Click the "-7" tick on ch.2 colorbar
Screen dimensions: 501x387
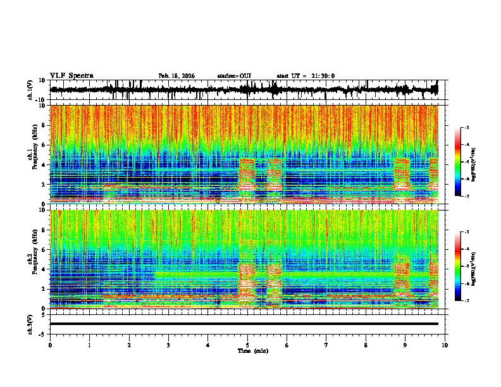point(466,300)
